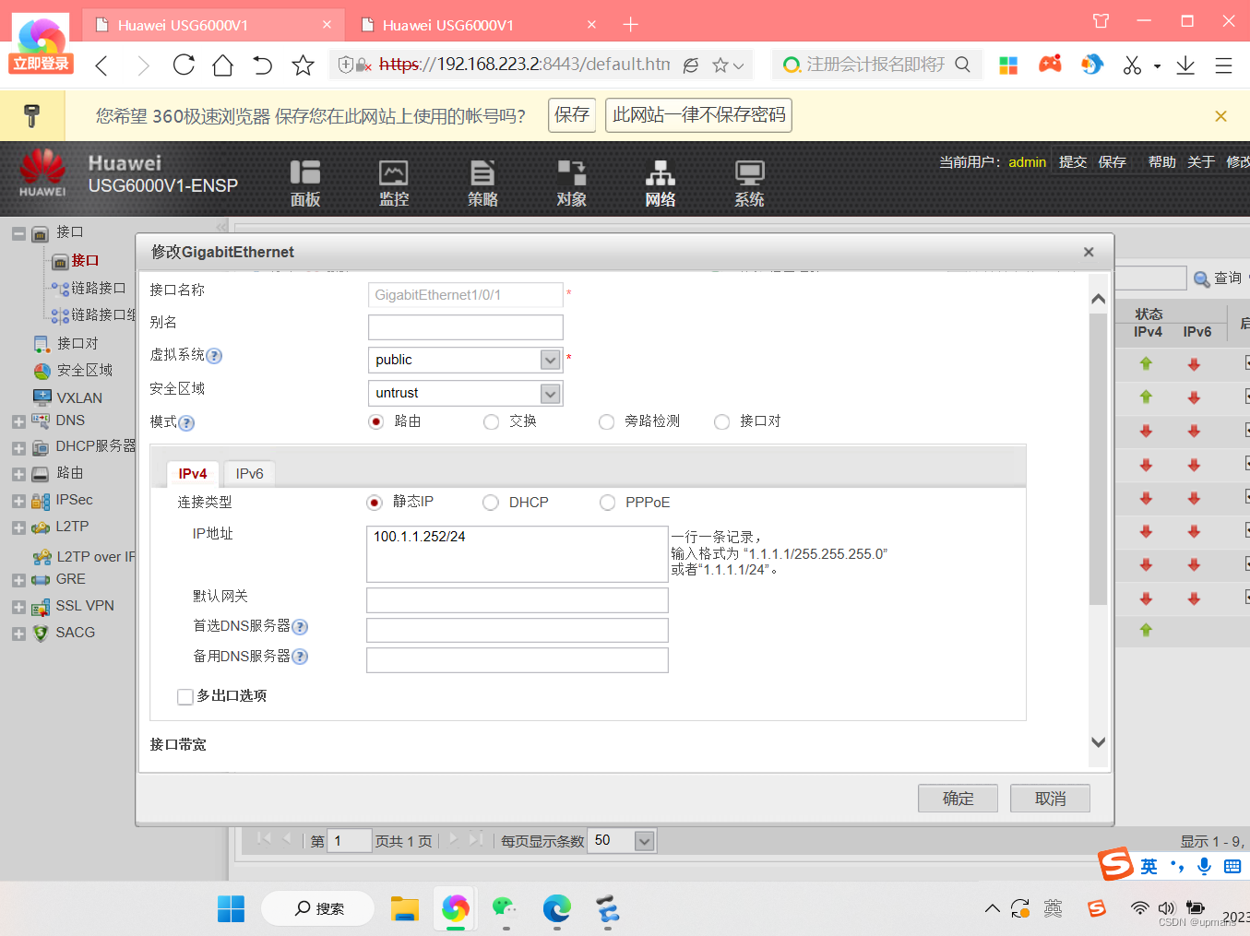Click the 提交 link in header
Image resolution: width=1250 pixels, height=936 pixels.
(1073, 162)
